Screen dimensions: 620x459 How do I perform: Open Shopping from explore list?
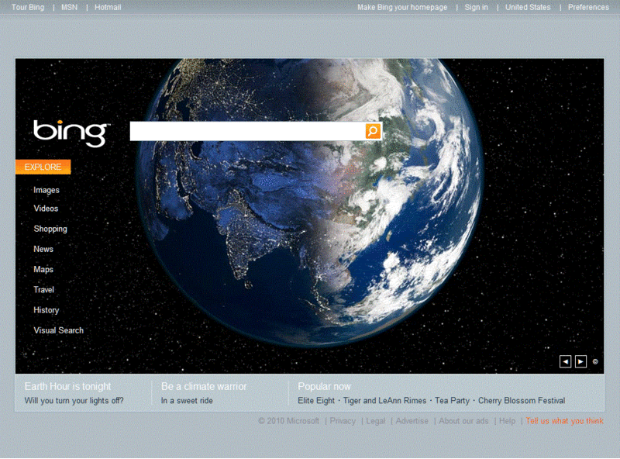click(50, 229)
